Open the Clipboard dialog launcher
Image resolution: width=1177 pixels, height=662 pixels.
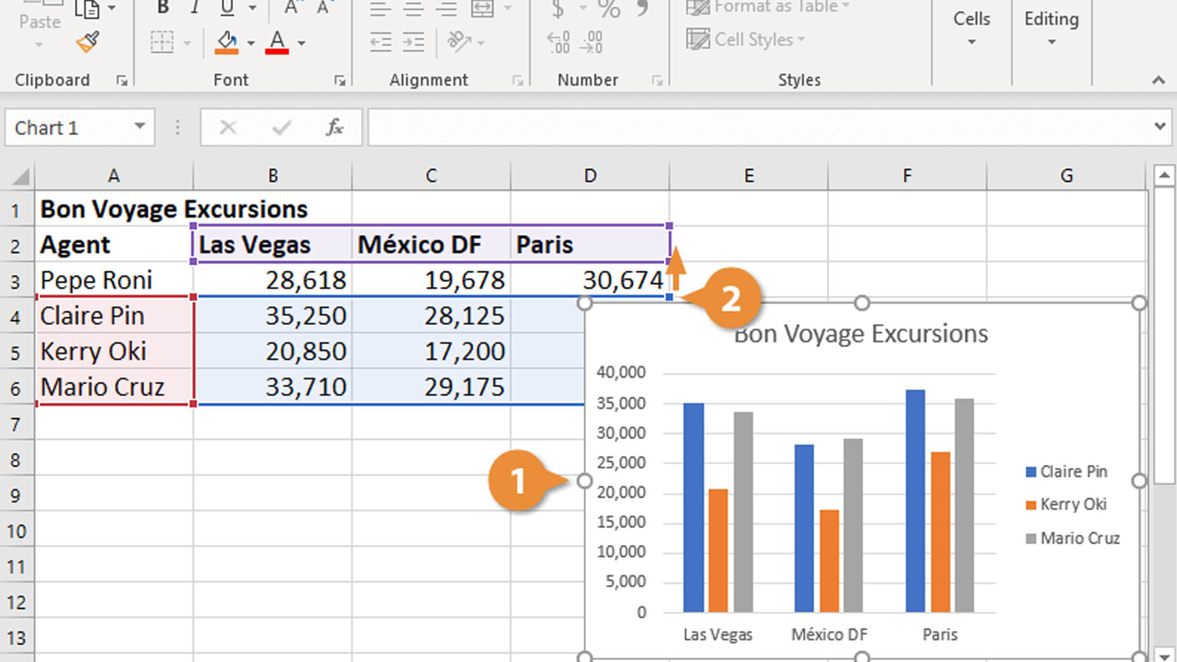tap(122, 81)
